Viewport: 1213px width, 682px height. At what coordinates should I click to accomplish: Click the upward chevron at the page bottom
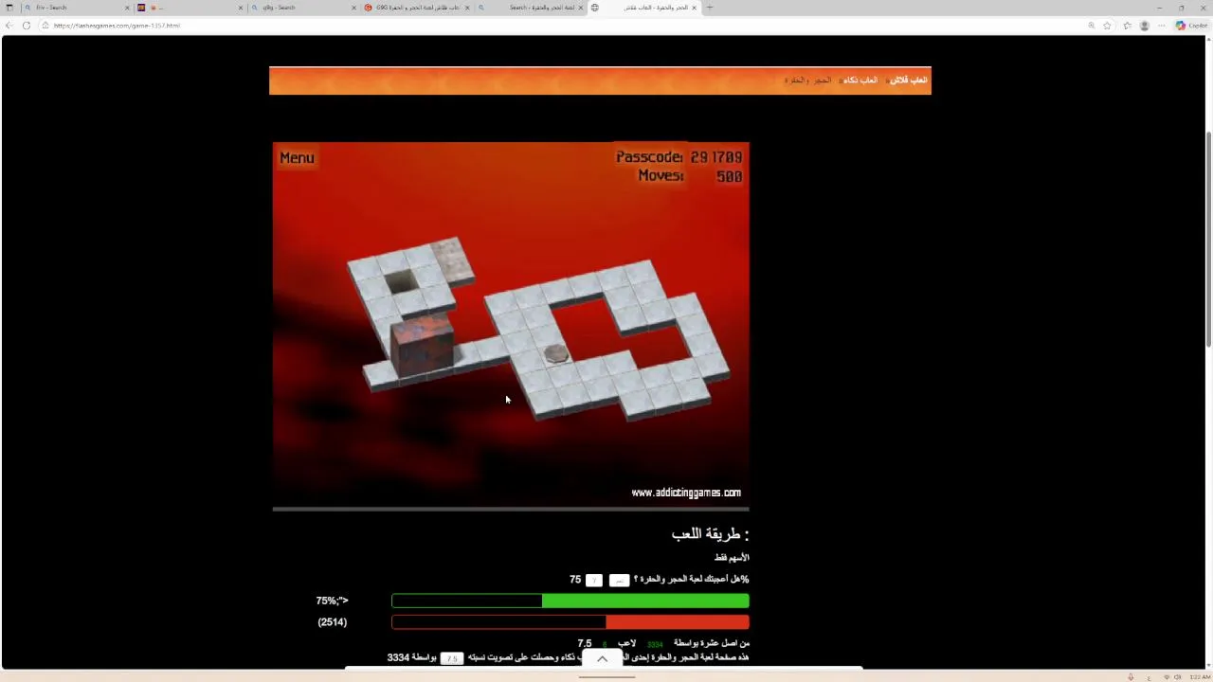click(602, 659)
